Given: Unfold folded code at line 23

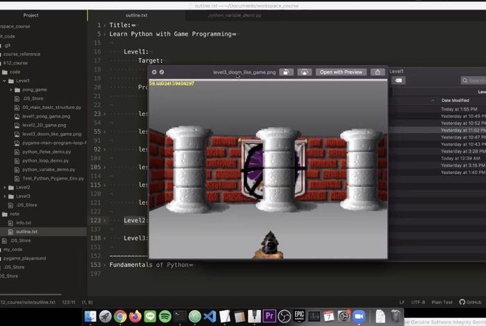Looking at the screenshot, I should tap(105, 114).
